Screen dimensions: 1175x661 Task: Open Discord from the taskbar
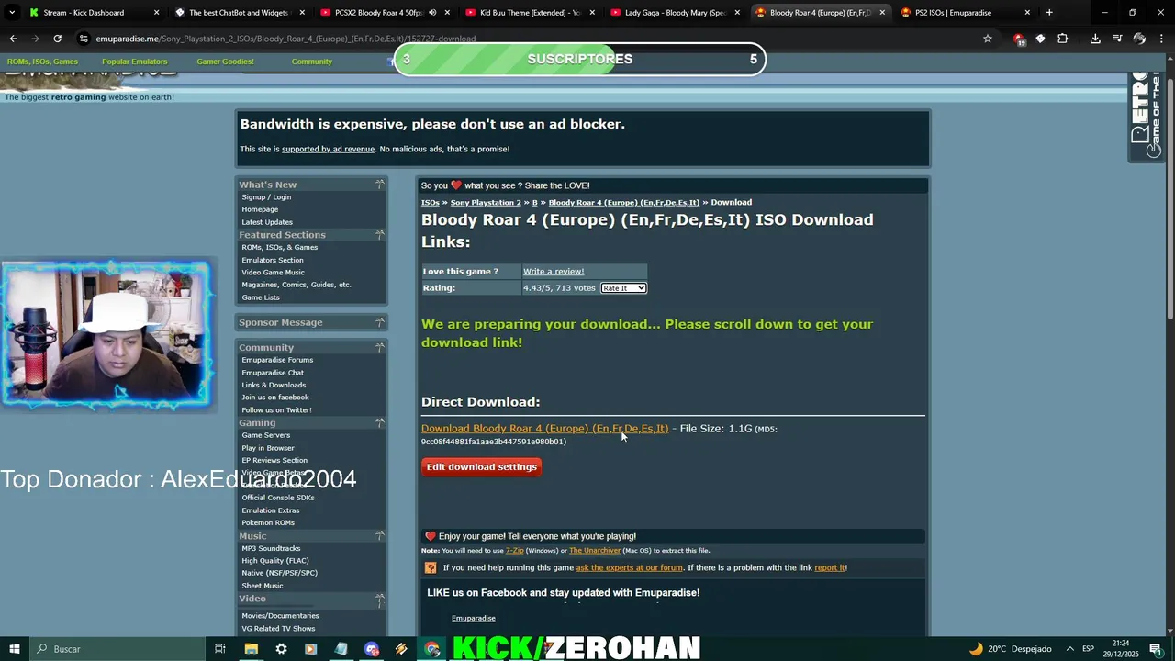click(x=372, y=649)
